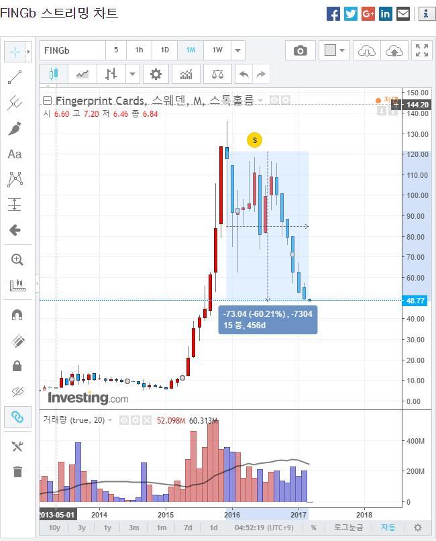436x541 pixels.
Task: Redo the last action
Action: coord(261,74)
